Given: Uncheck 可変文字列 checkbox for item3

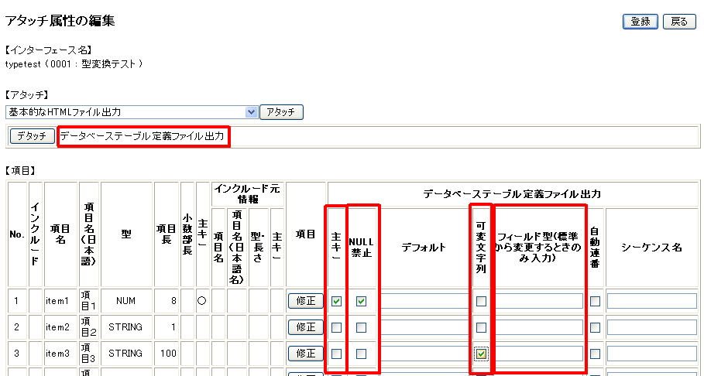Looking at the screenshot, I should pos(482,354).
